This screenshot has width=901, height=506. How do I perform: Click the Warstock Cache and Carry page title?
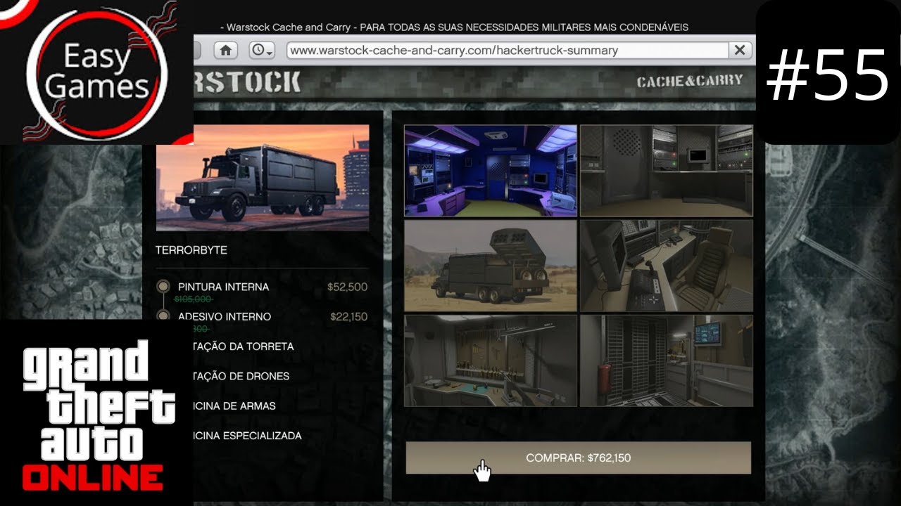click(454, 27)
